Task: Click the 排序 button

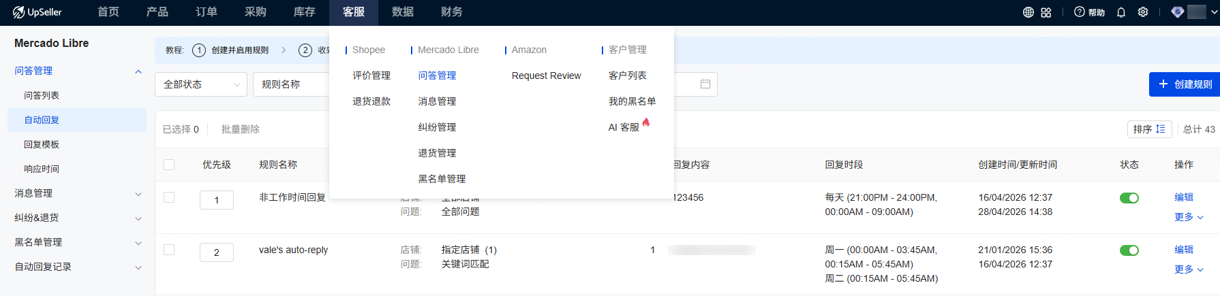Action: coord(1149,129)
